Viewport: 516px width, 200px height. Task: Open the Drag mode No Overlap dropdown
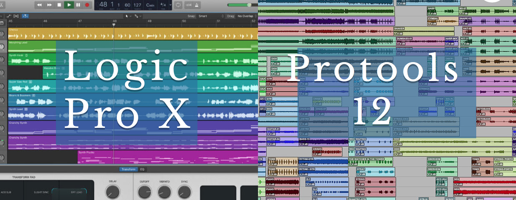[x=247, y=16]
